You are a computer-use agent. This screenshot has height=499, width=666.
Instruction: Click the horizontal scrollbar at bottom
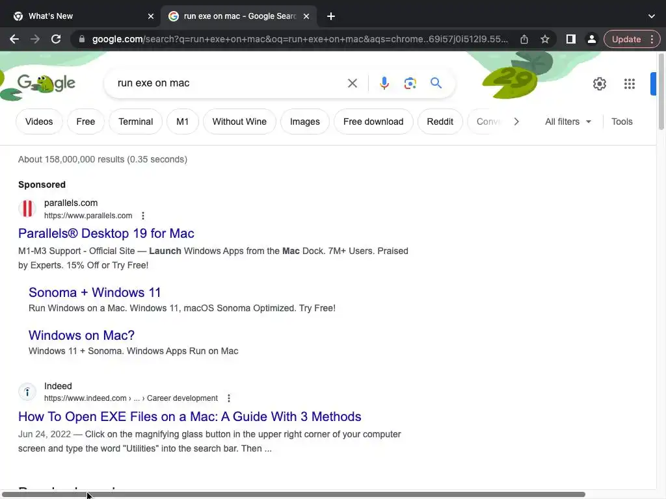click(293, 494)
